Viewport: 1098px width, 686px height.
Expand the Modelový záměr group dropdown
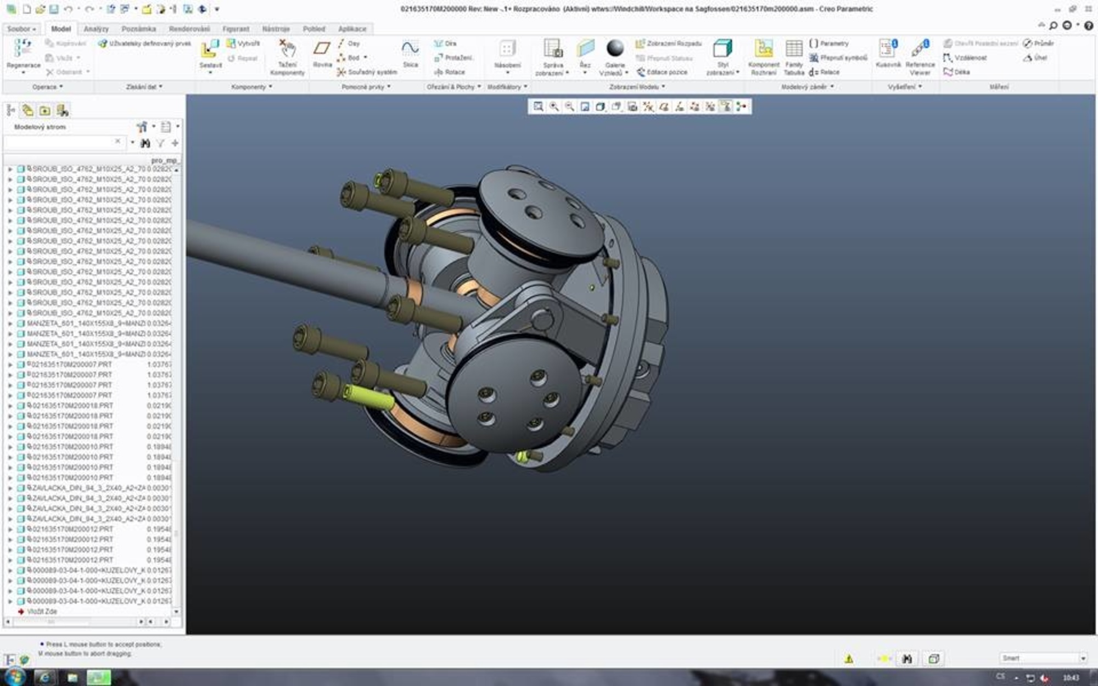(x=807, y=87)
